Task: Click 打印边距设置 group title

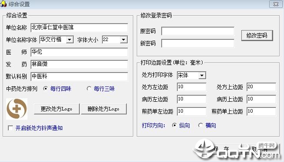Action: point(172,62)
